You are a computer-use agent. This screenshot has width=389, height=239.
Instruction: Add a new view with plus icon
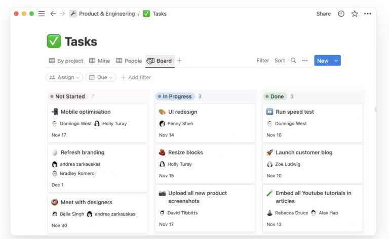pos(179,61)
